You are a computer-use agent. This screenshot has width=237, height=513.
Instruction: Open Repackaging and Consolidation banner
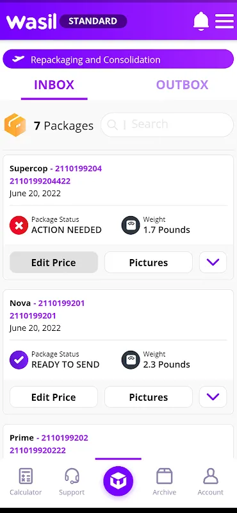(118, 59)
